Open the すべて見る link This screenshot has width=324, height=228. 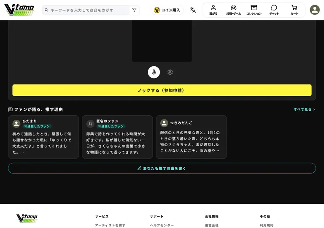click(304, 109)
